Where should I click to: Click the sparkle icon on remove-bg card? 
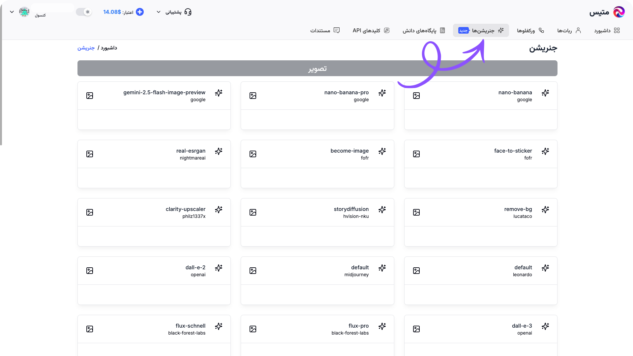[x=545, y=210]
